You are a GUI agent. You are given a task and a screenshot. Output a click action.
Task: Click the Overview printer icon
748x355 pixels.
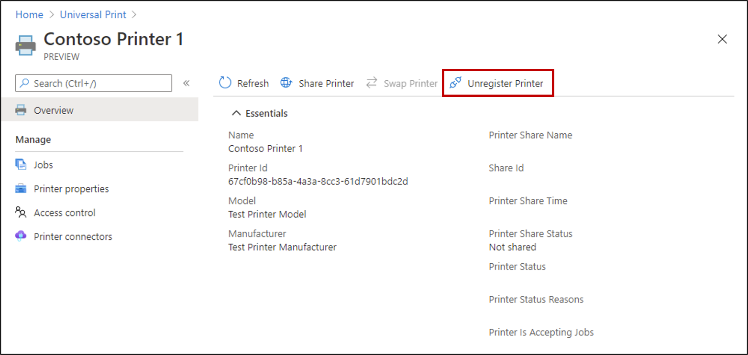click(20, 109)
